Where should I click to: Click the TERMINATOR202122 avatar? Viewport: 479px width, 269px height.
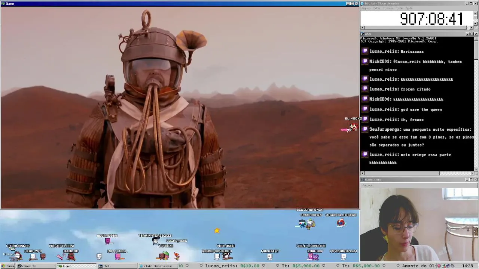point(155,241)
